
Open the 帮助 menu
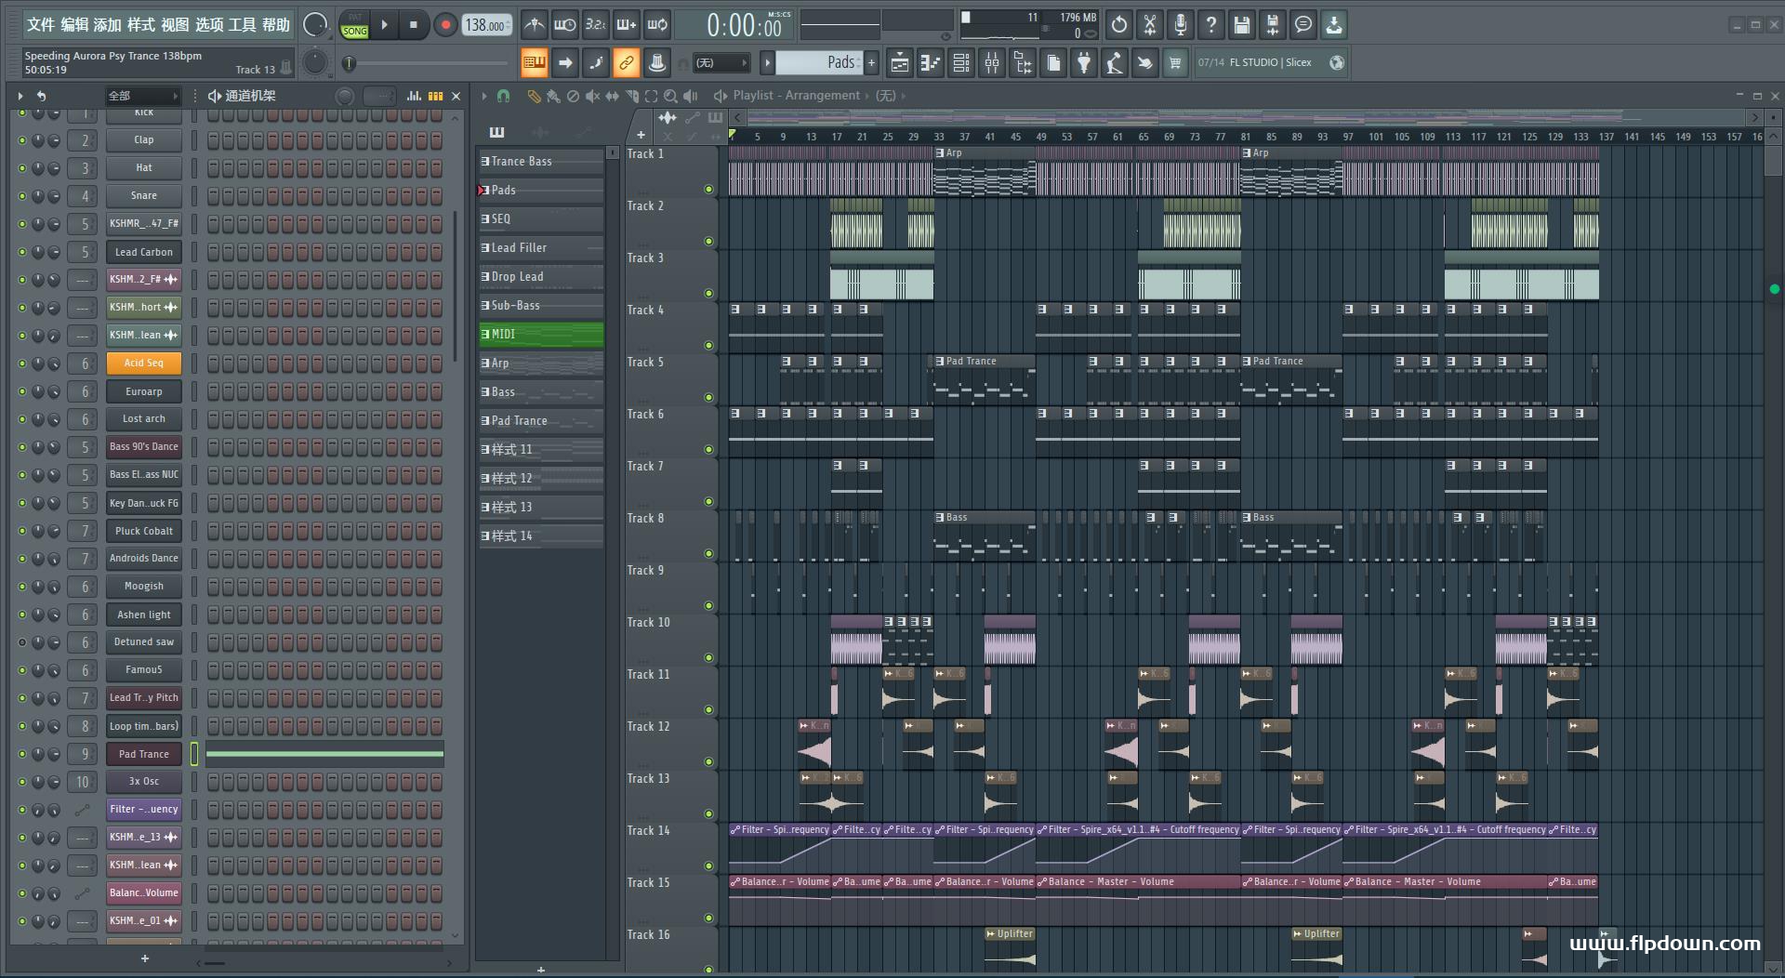tap(275, 25)
